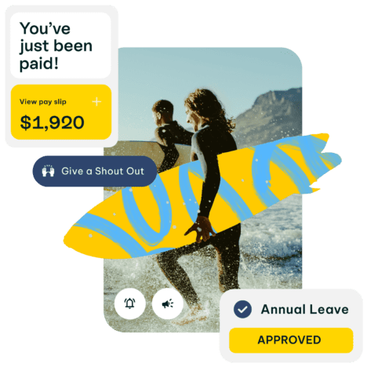Toggle the Annual Leave checkmark circle
Image resolution: width=367 pixels, height=367 pixels.
coord(242,309)
